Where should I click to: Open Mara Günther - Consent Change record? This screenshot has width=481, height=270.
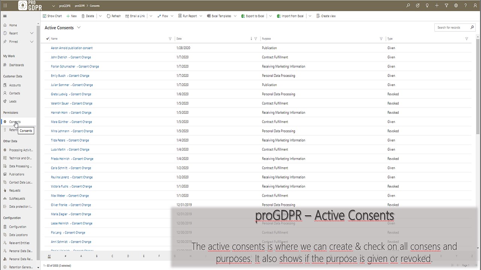[x=71, y=122]
